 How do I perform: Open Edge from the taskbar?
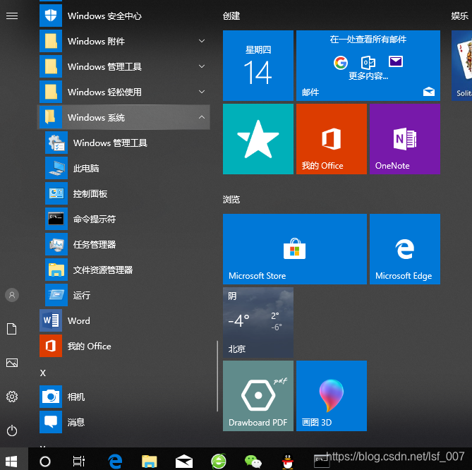click(115, 461)
